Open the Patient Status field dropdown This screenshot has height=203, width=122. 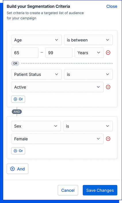(x=37, y=74)
